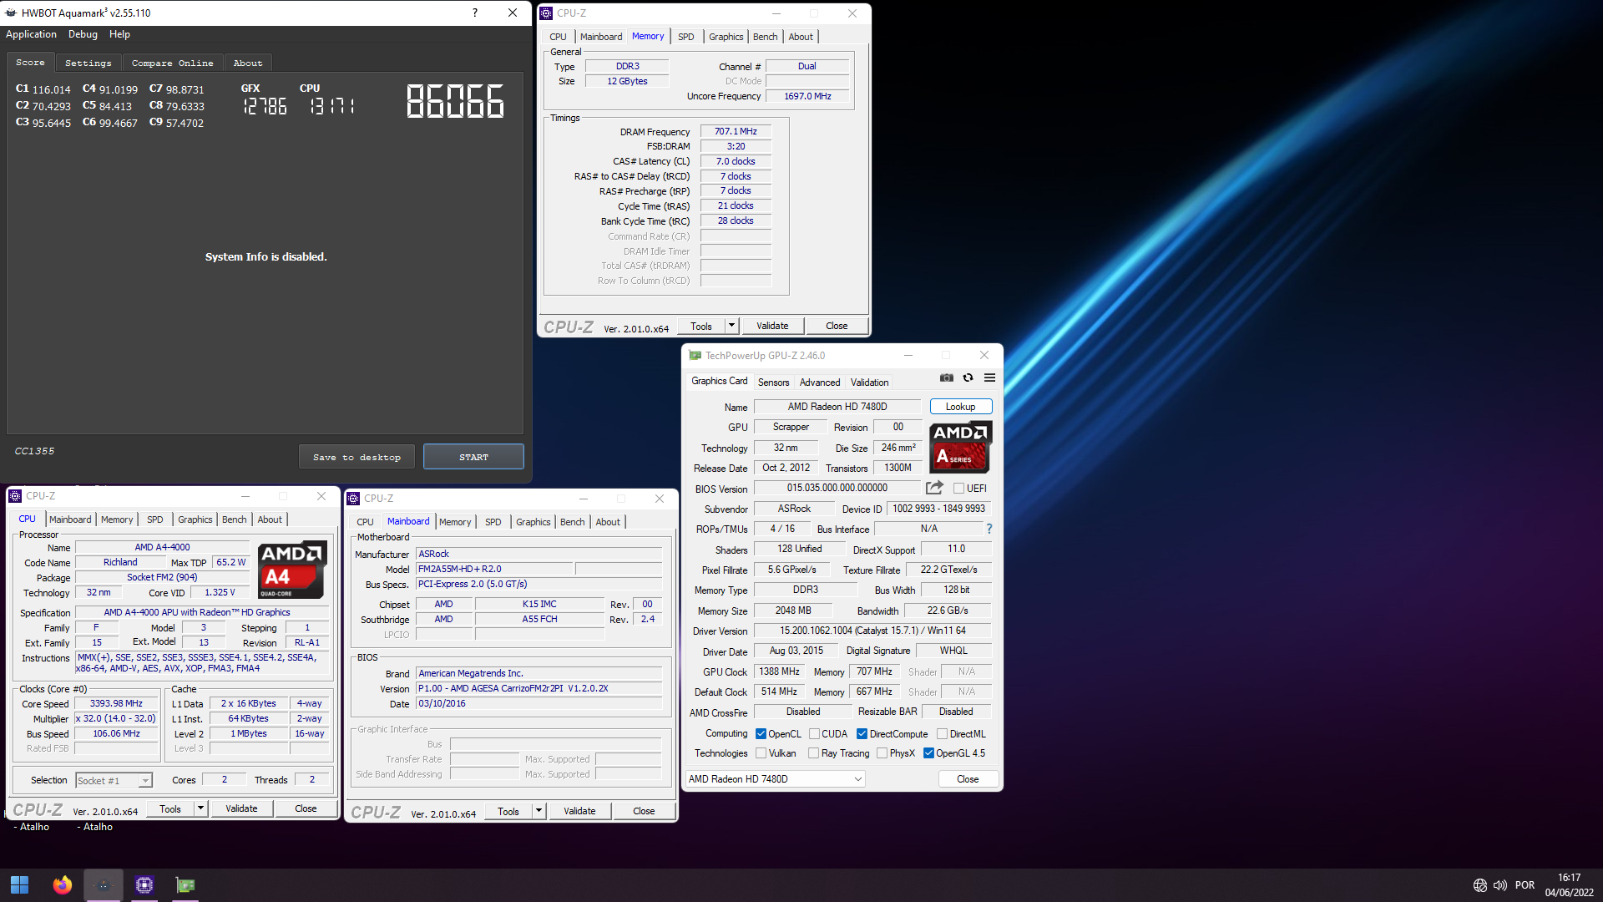1603x902 pixels.
Task: Open the Application menu in HWBOT Aquamark
Action: (31, 34)
